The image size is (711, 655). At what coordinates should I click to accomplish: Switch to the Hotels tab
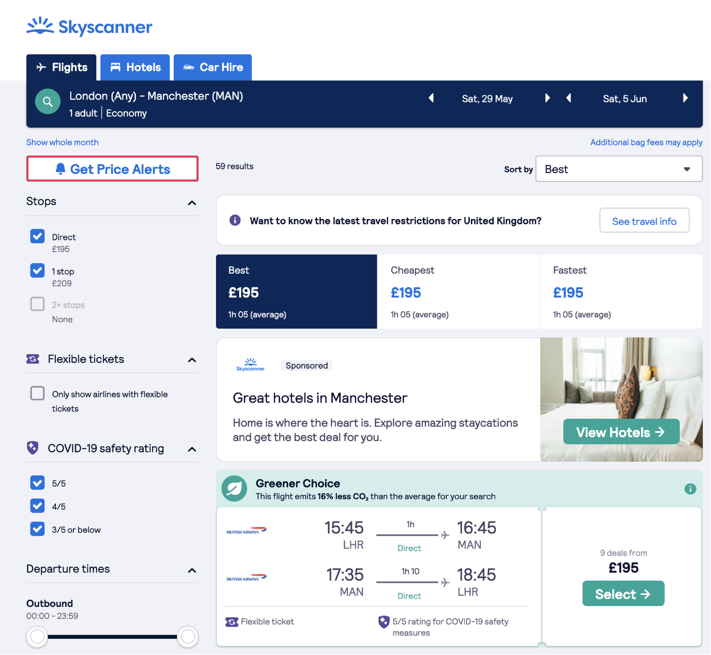[x=135, y=67]
